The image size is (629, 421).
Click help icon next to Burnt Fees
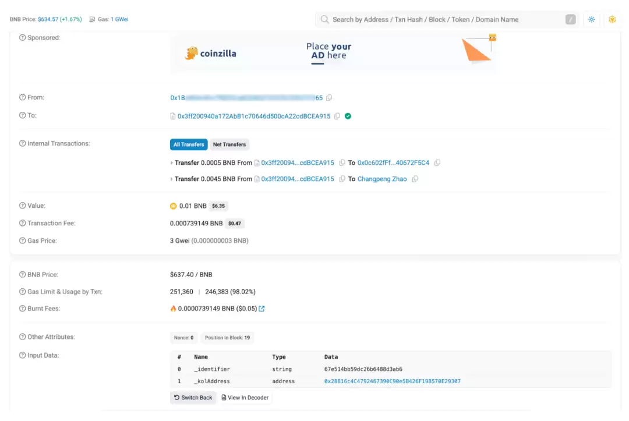[23, 309]
